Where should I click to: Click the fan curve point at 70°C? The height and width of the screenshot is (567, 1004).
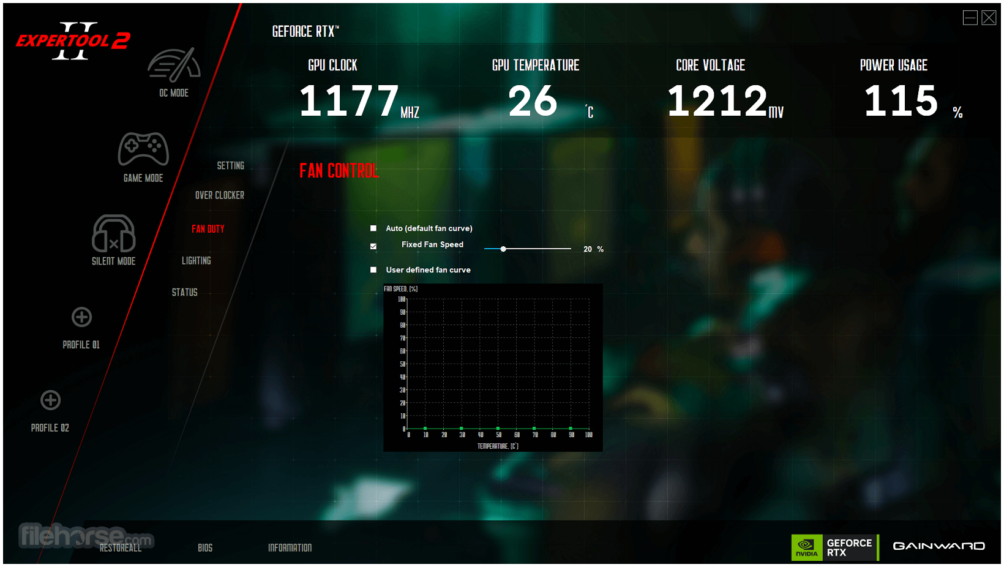(534, 429)
